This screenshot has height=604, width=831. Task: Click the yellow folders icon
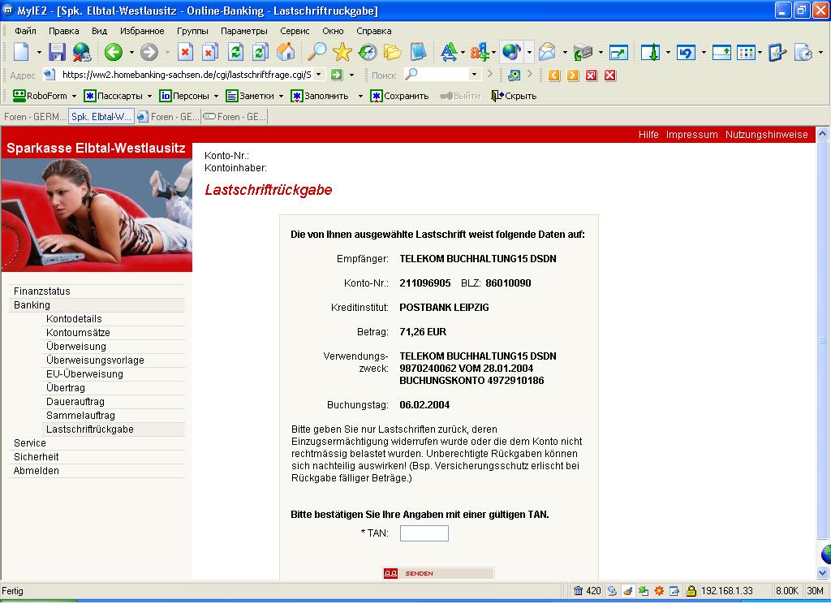[x=392, y=52]
